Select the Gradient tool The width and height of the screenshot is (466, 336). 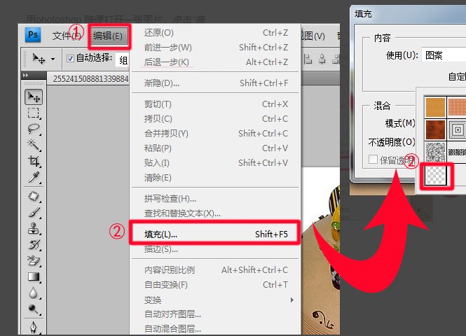pyautogui.click(x=34, y=277)
